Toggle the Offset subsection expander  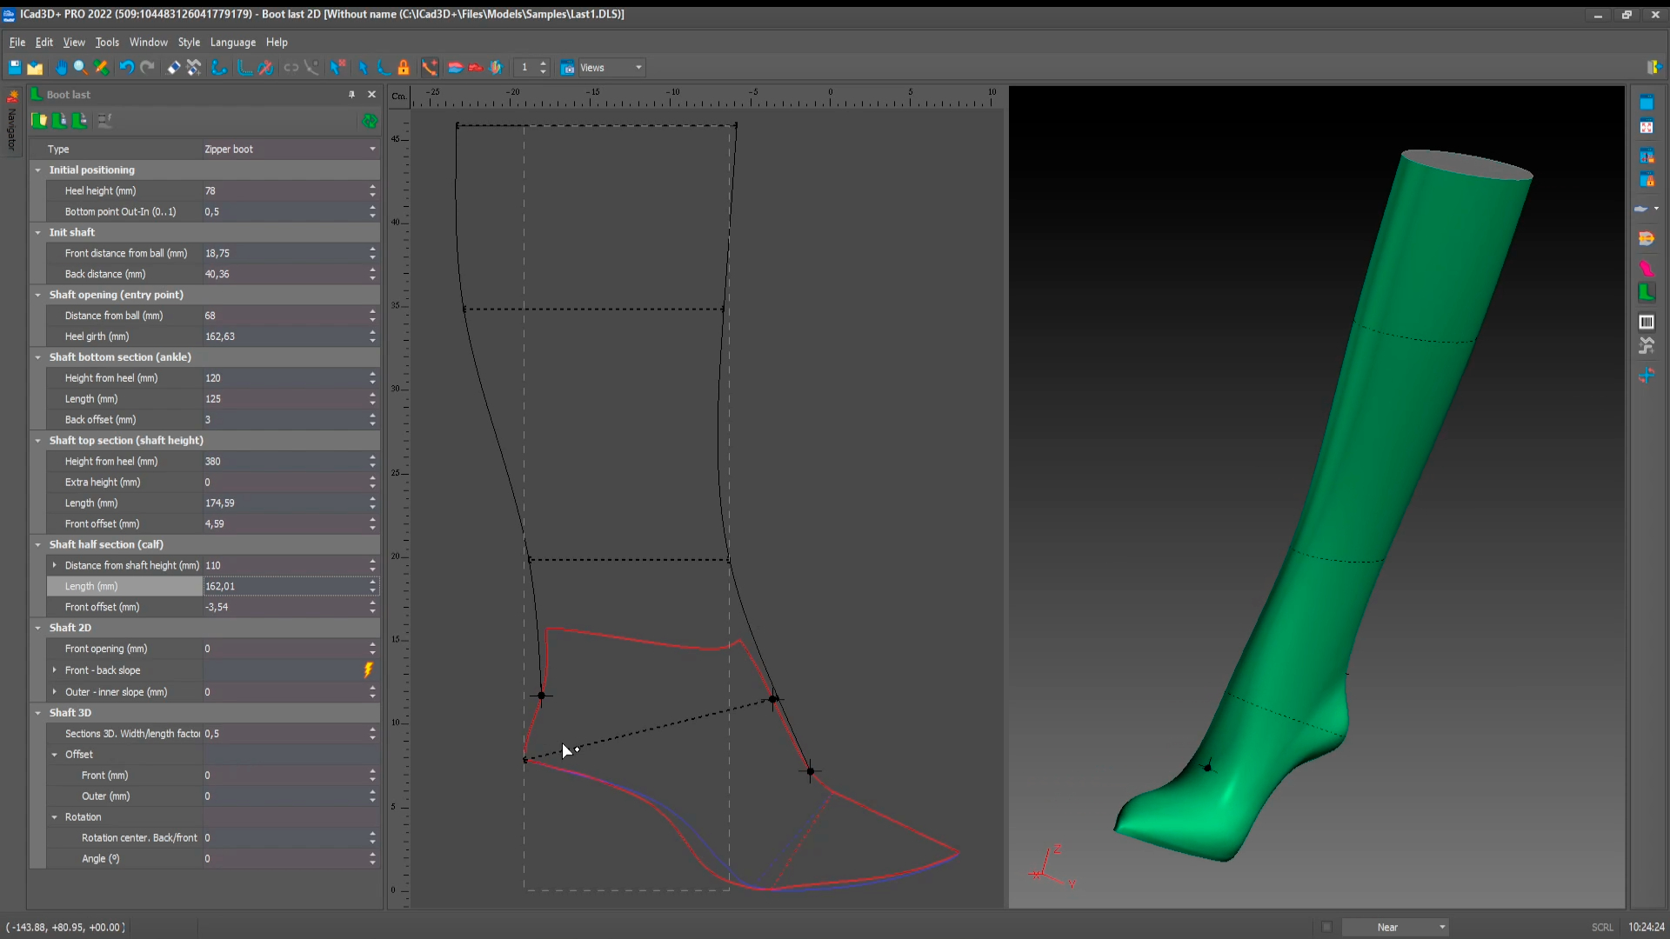click(x=55, y=753)
